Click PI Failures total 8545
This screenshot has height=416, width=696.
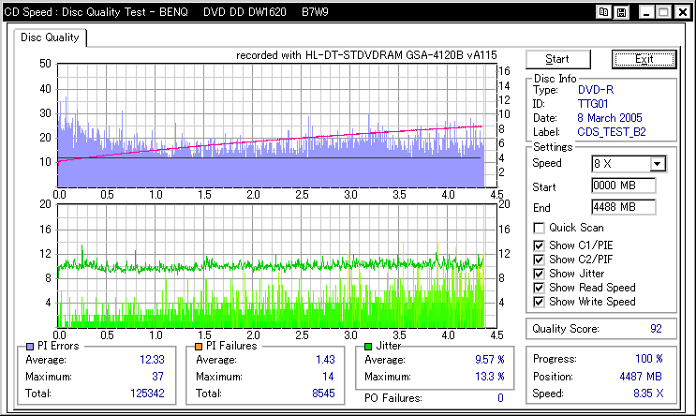click(323, 394)
